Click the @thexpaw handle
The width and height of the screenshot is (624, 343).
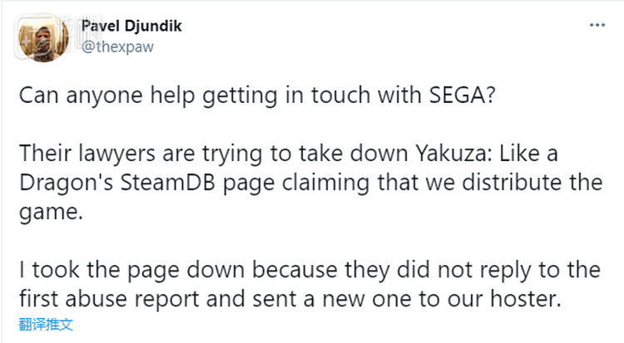tap(116, 47)
